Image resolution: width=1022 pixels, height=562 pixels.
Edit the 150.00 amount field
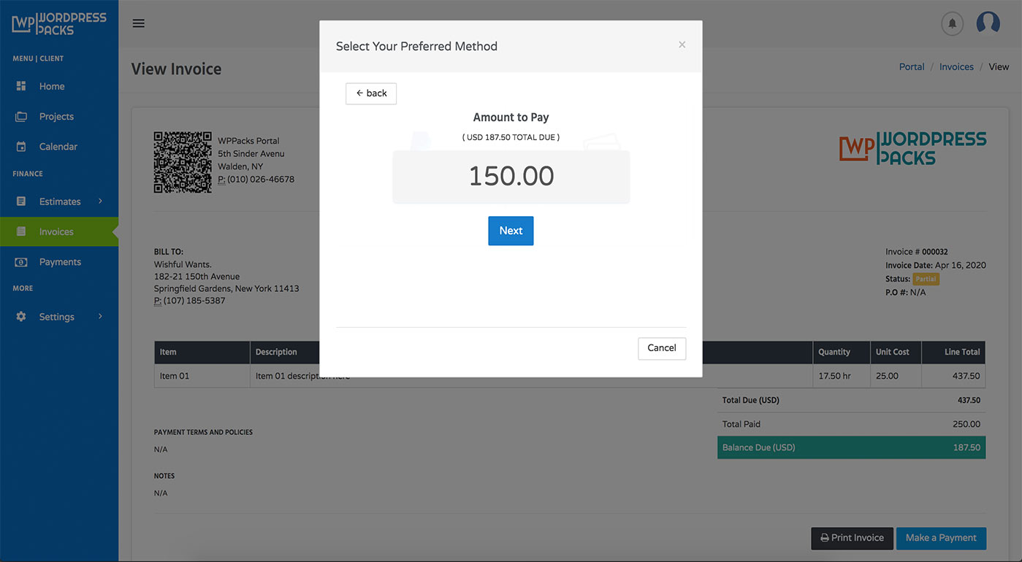511,176
